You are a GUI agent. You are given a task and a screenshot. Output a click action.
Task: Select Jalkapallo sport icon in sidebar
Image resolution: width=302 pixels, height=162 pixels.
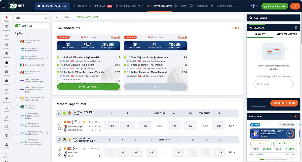click(7, 55)
